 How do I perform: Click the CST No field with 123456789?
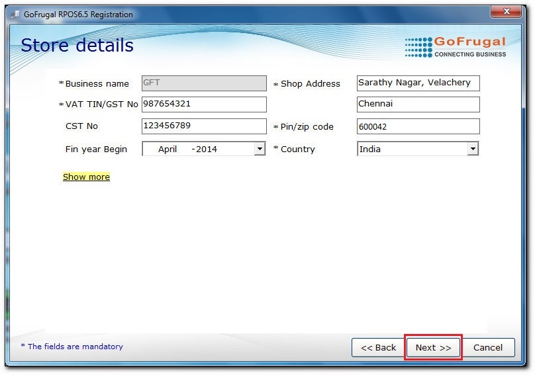[204, 126]
